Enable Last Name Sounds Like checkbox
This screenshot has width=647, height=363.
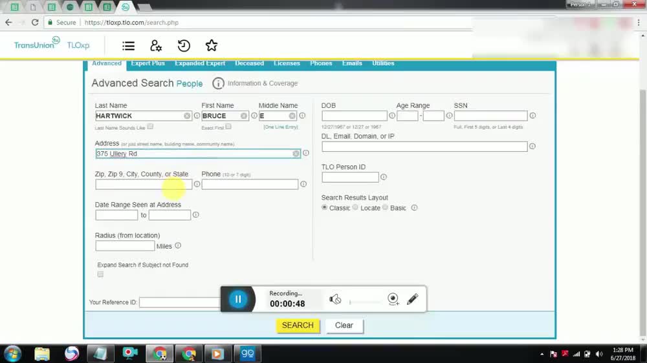click(150, 127)
